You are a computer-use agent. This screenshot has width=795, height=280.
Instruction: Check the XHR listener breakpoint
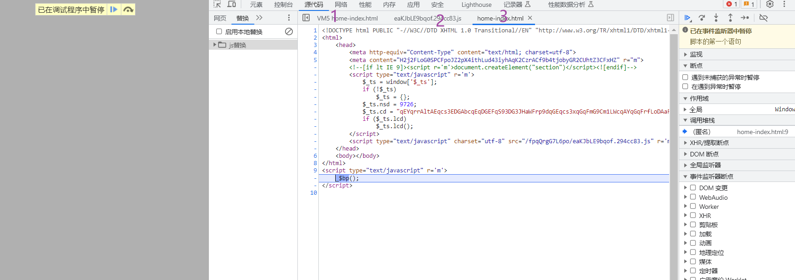693,215
